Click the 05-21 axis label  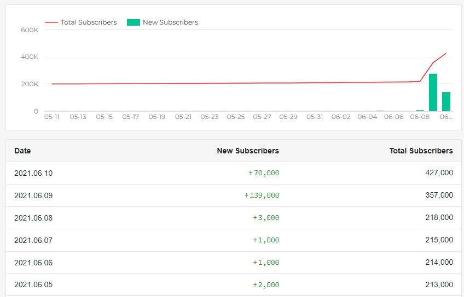click(x=183, y=117)
